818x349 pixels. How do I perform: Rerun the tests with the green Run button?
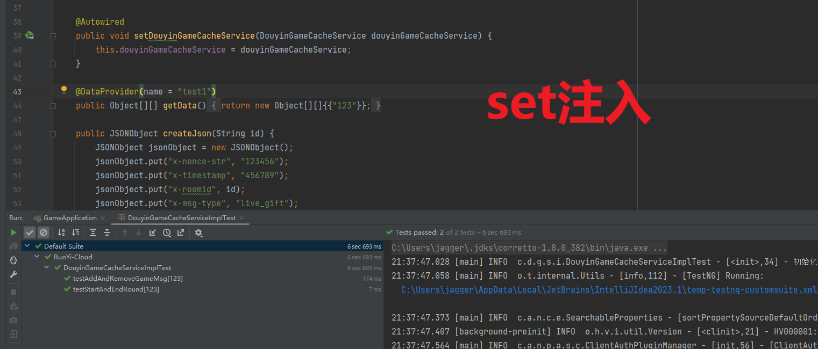[14, 232]
